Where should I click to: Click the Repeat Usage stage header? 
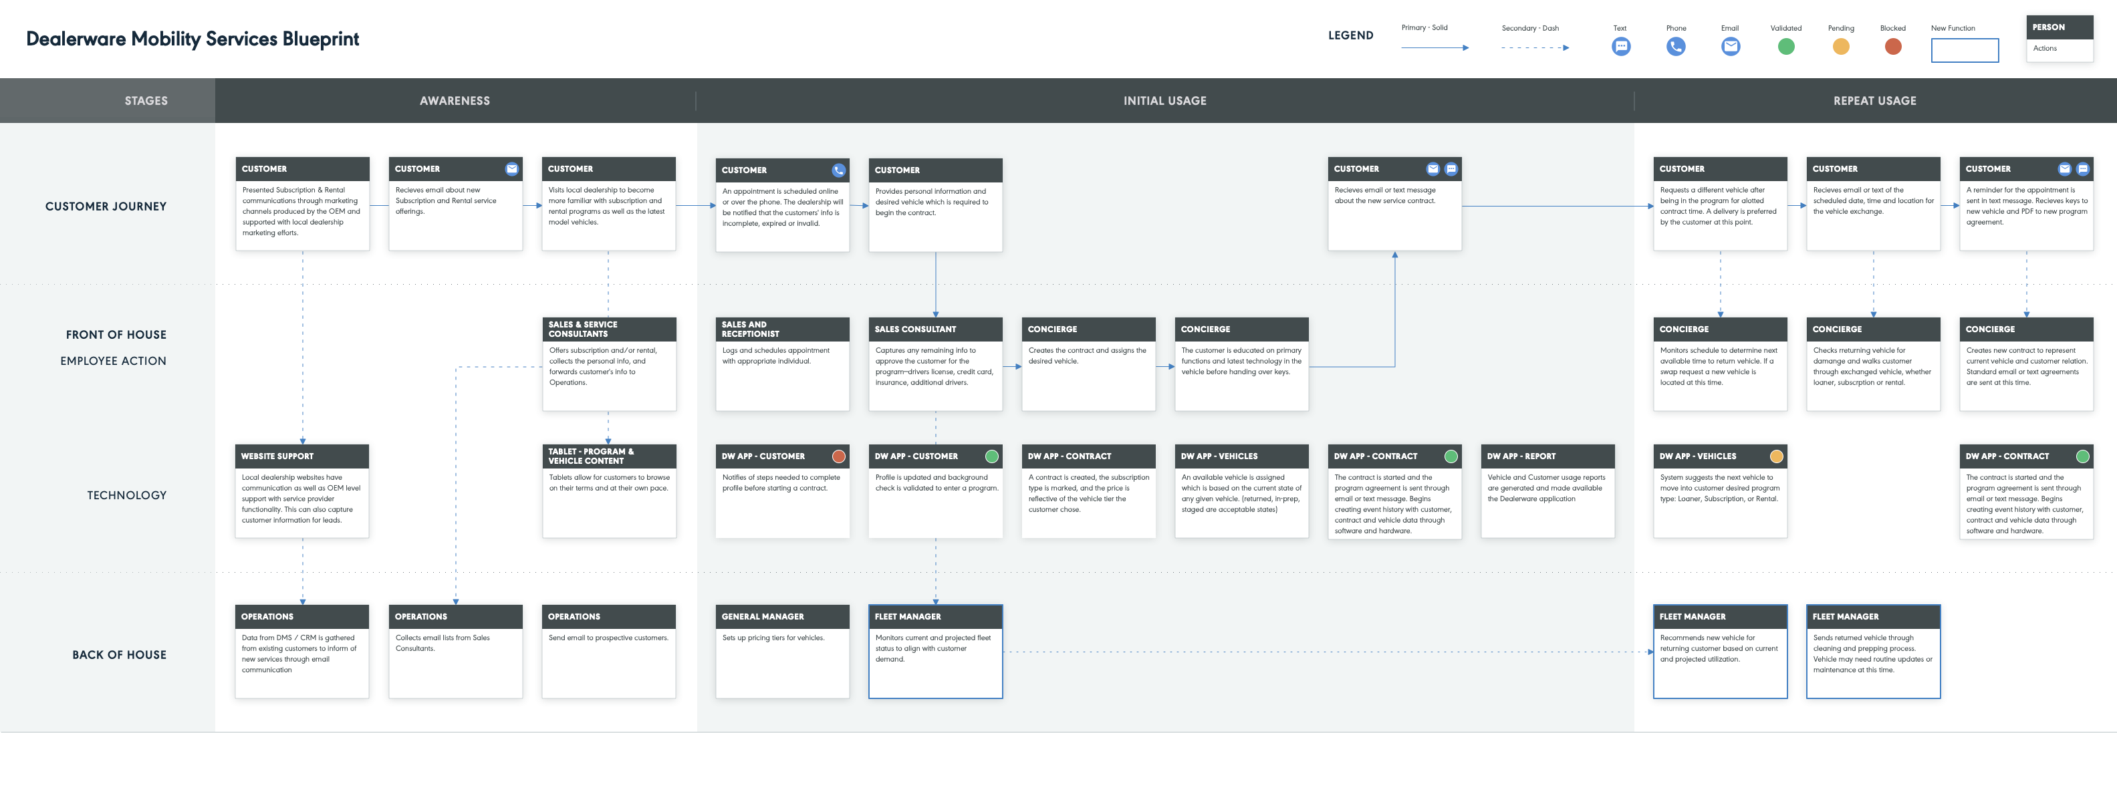click(x=1874, y=101)
